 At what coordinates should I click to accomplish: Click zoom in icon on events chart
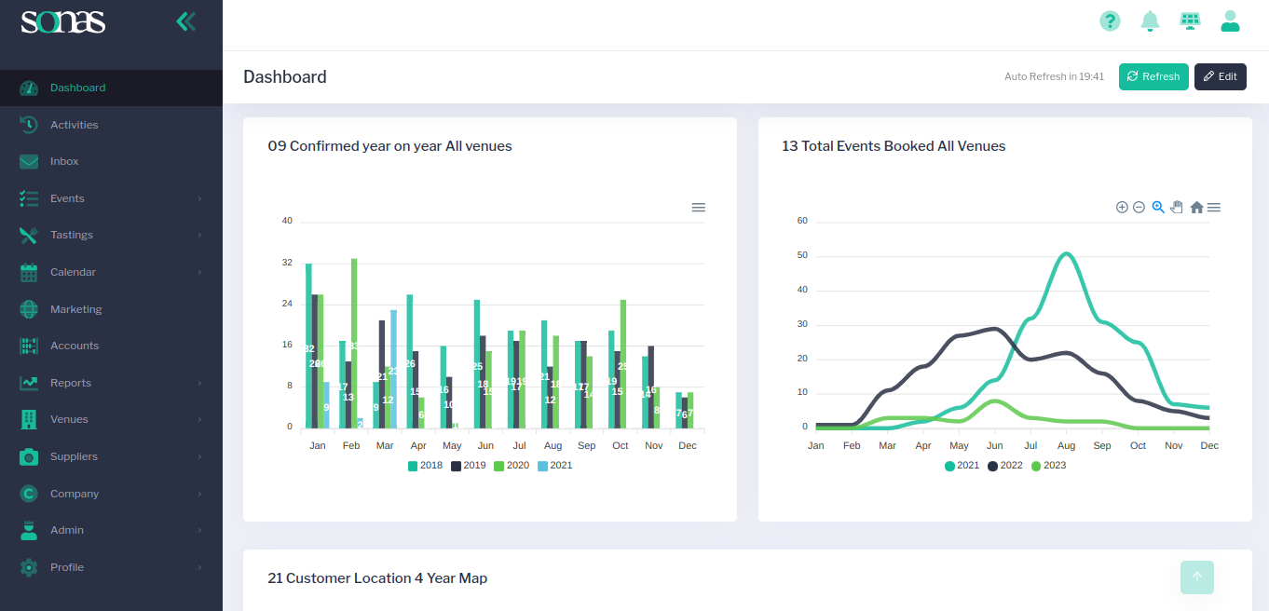[1122, 208]
